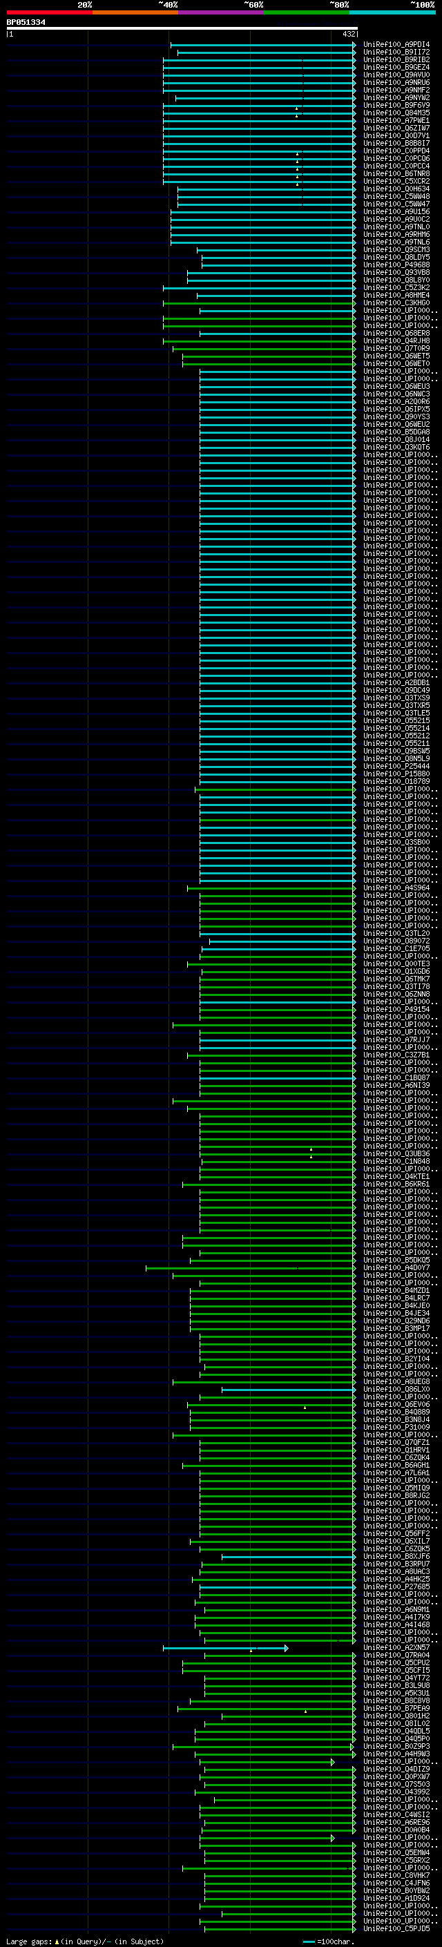
Task: Open hit UniRef100_B9RIB2
Action: 396,59
